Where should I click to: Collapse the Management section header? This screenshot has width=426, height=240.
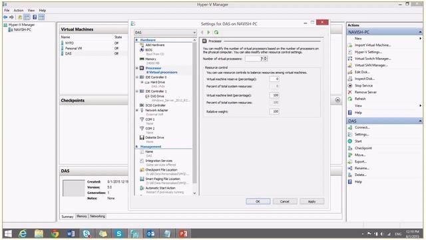136,147
